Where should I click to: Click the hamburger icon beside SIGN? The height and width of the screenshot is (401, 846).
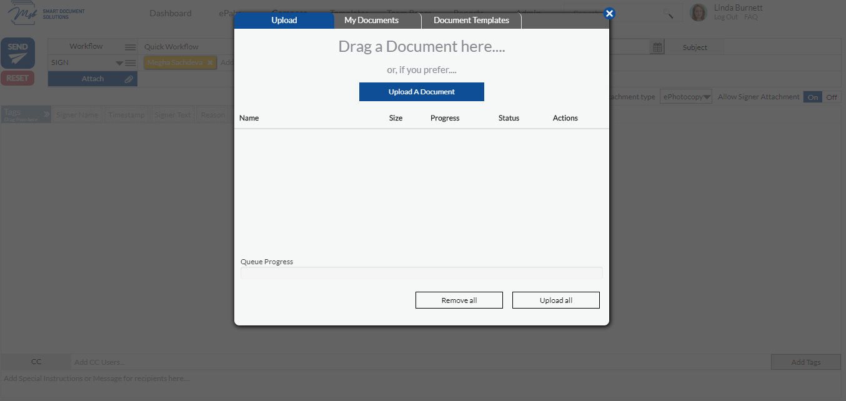[130, 62]
